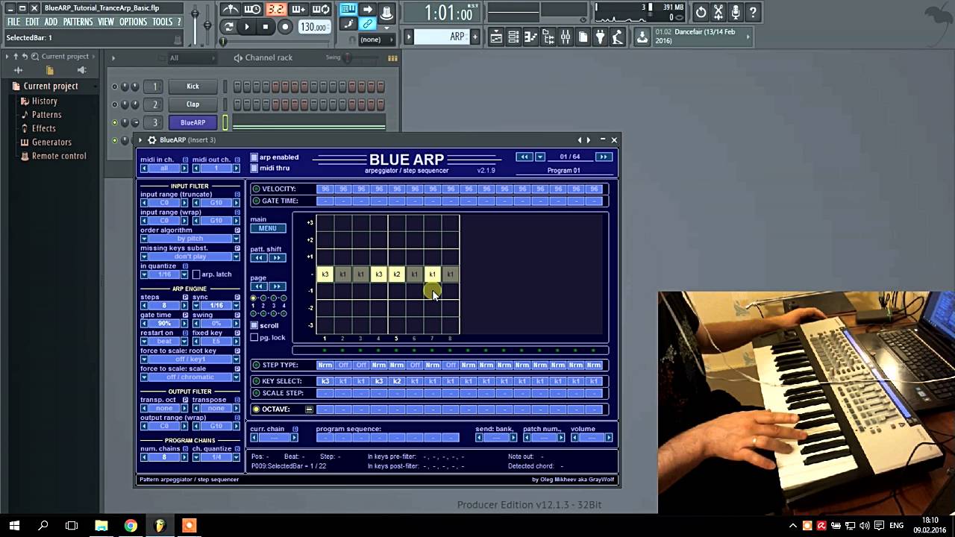Open the piano roll view icon
This screenshot has height=537, width=955.
pos(531,37)
